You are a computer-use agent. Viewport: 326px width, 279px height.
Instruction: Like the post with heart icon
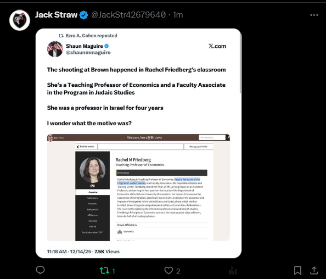click(168, 270)
